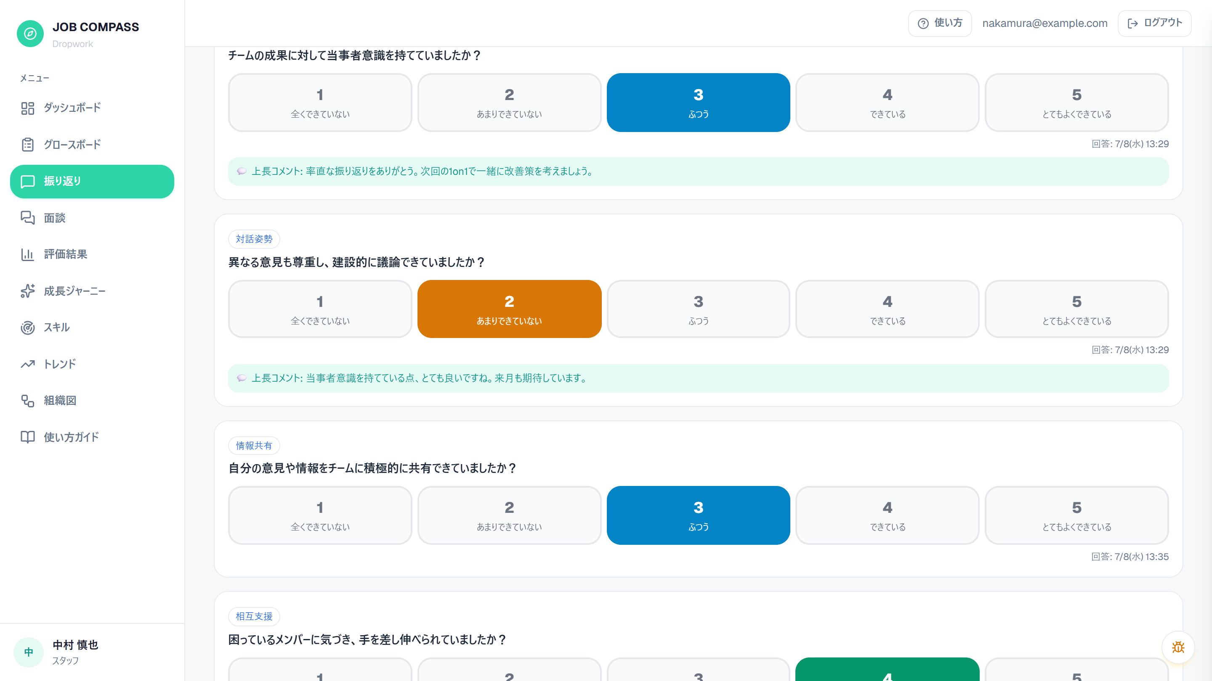Go to the 面談 page
This screenshot has height=681, width=1212.
coord(92,218)
